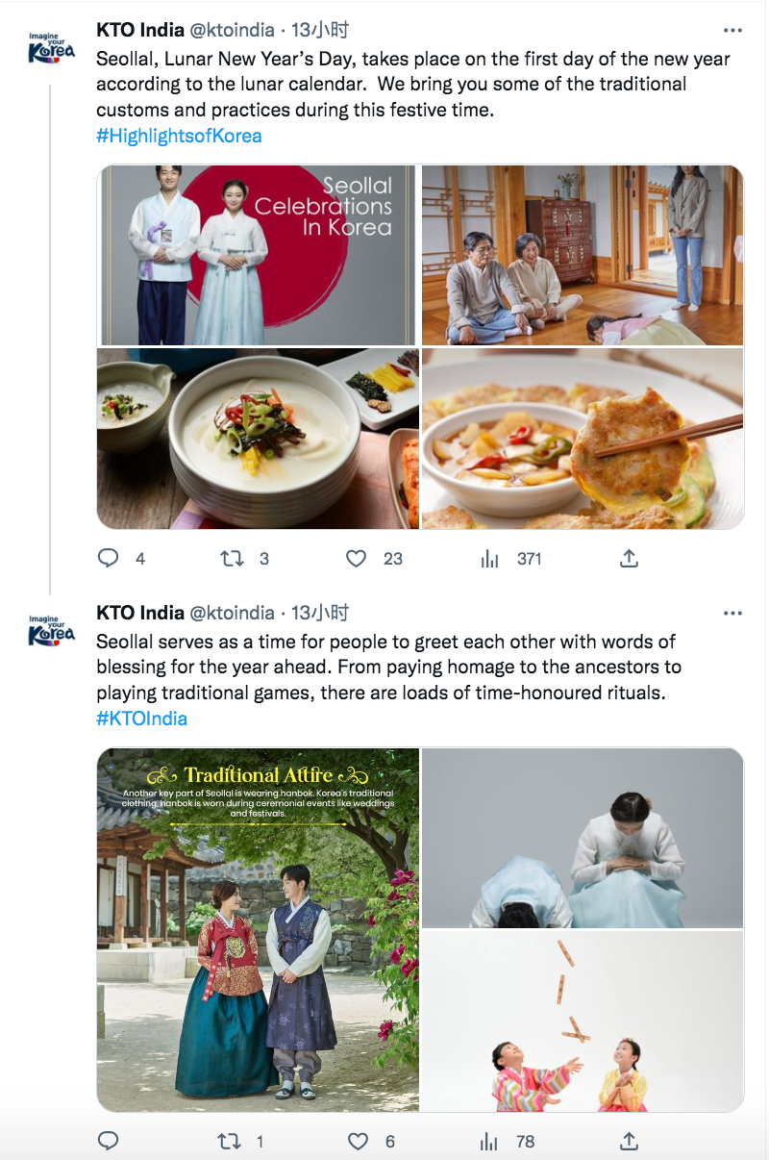This screenshot has width=769, height=1160.
Task: View analytics showing 371 views
Action: 490,558
